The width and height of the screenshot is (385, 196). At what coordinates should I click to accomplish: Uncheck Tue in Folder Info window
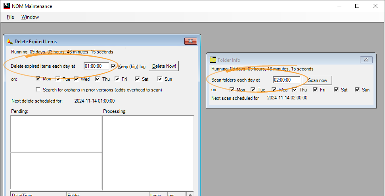tap(253, 90)
